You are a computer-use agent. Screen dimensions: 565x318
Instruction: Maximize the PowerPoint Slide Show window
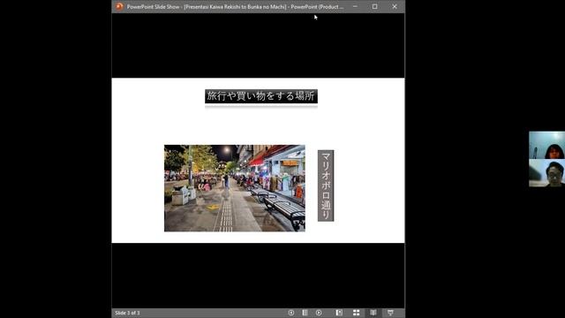coord(374,6)
